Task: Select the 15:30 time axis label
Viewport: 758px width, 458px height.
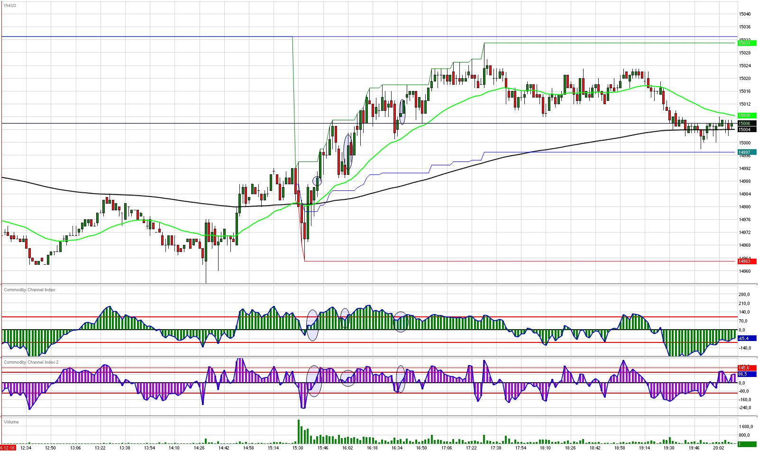Action: click(x=298, y=448)
